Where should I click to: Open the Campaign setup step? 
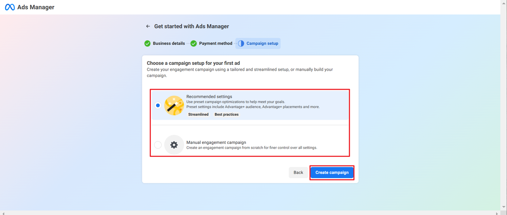(x=258, y=43)
